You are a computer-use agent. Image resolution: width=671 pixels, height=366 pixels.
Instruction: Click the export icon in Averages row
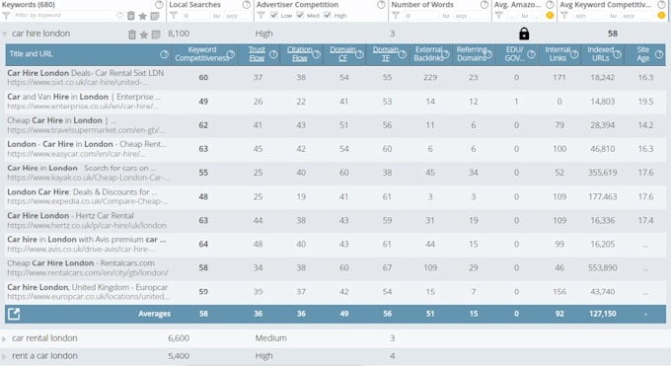pos(14,314)
